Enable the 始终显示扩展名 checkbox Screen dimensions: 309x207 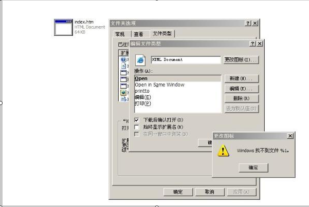[x=137, y=127]
